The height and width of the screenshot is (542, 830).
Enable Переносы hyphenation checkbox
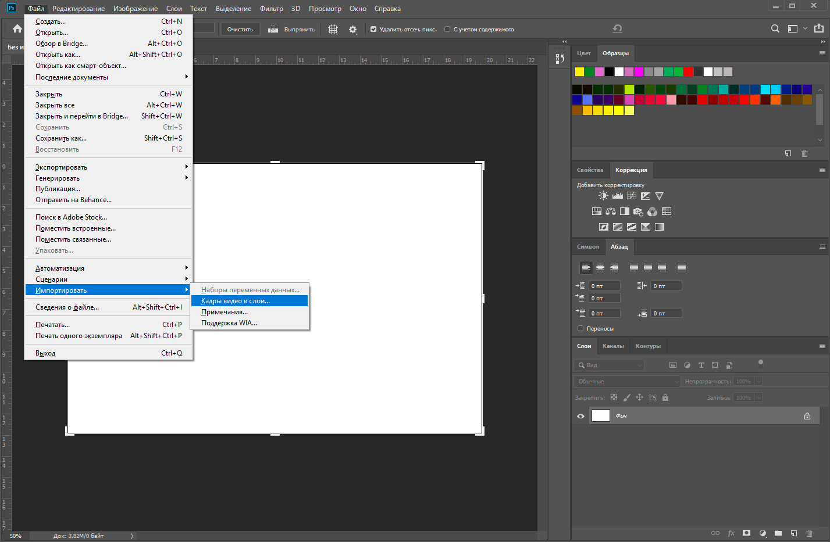point(580,328)
